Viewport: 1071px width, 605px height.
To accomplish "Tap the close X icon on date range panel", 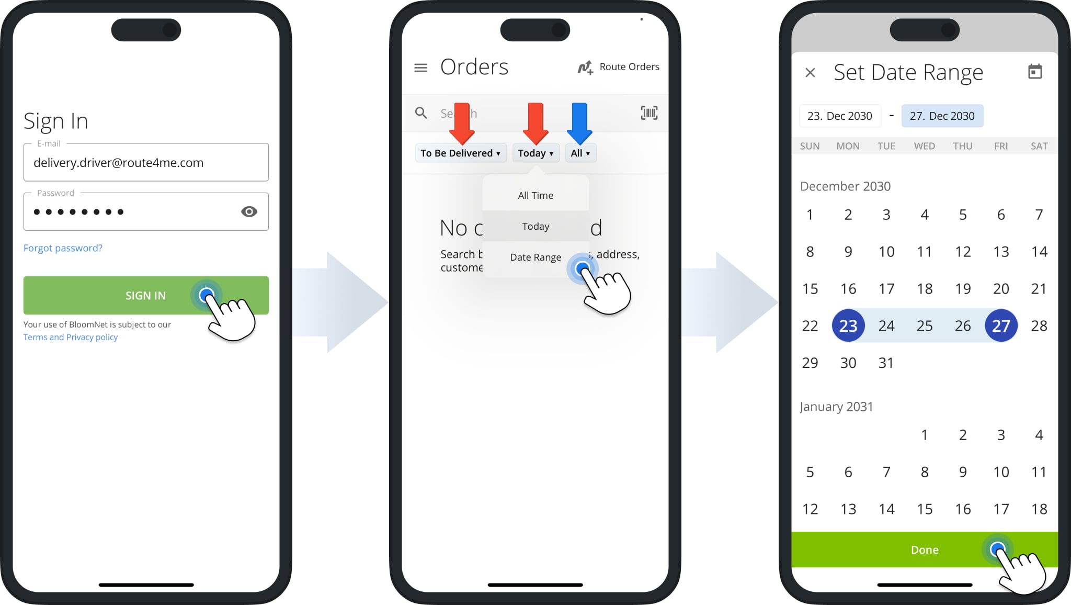I will pyautogui.click(x=809, y=72).
